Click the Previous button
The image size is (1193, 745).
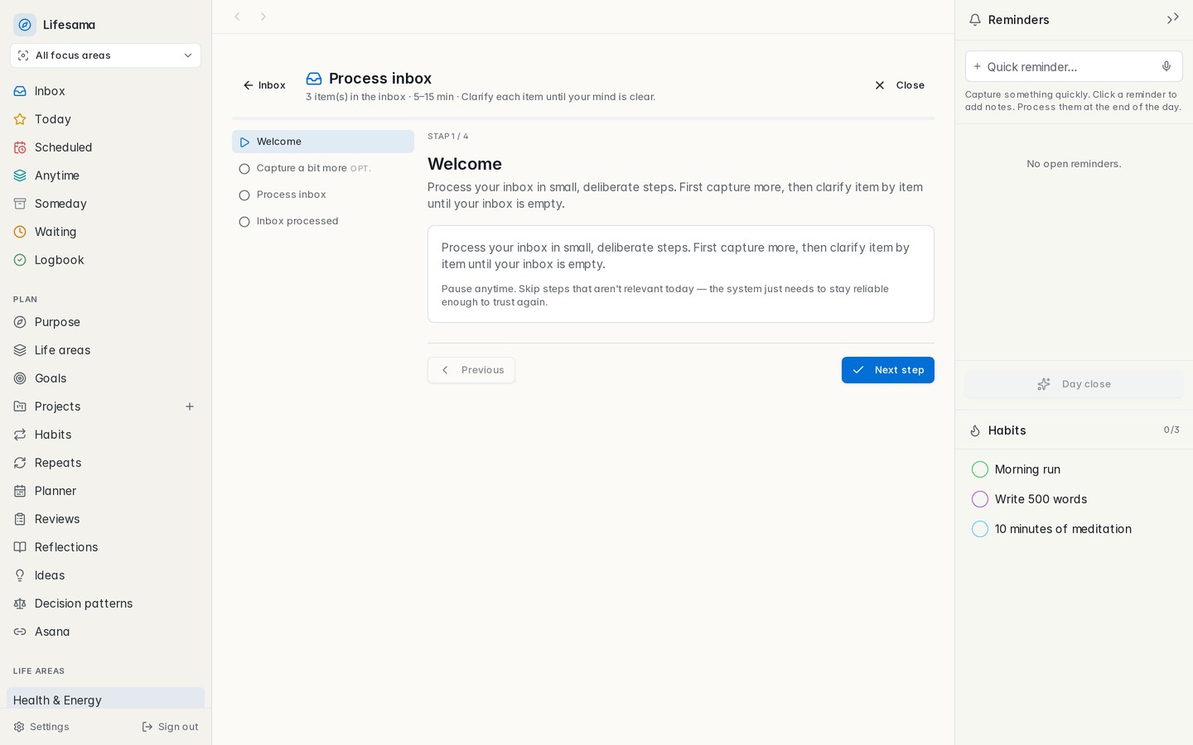point(471,370)
